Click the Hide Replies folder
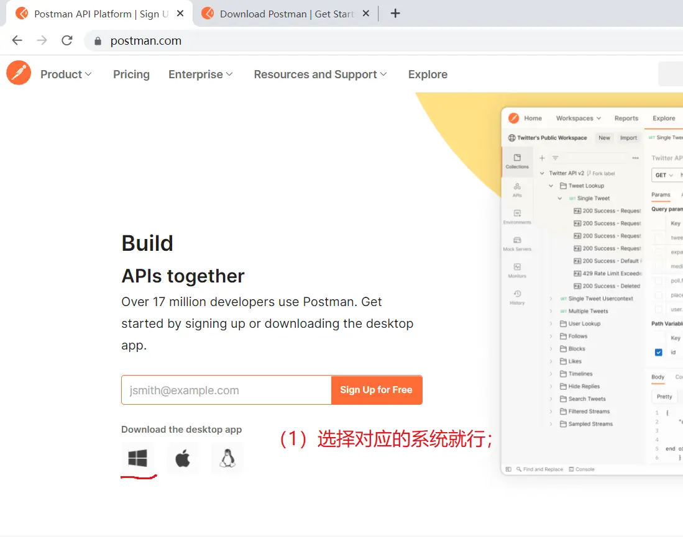 point(579,386)
